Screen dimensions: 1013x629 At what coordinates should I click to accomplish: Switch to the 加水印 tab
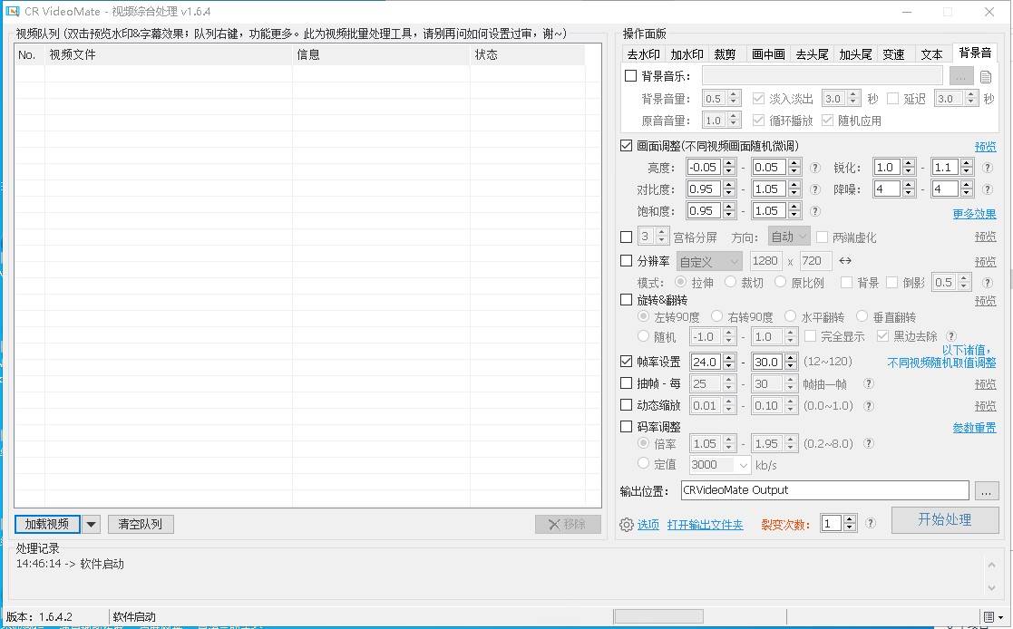click(687, 54)
